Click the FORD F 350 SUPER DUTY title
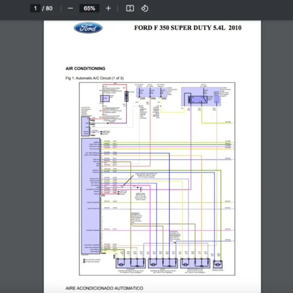This screenshot has width=293, height=293. [x=188, y=28]
